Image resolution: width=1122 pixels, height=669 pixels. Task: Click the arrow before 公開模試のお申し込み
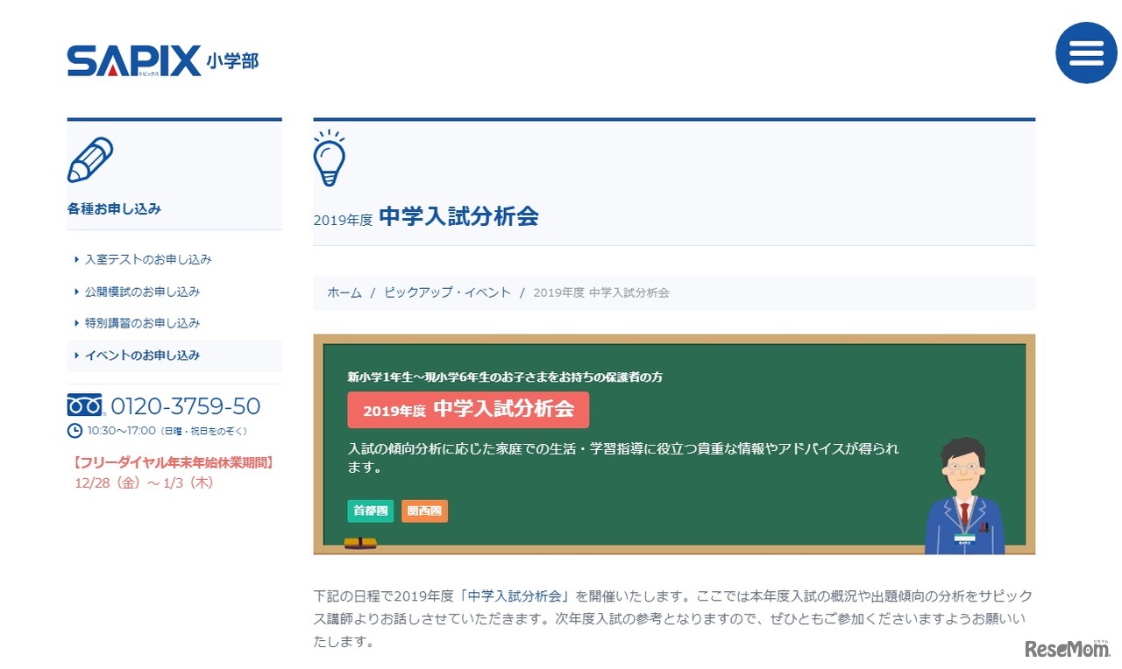coord(77,292)
